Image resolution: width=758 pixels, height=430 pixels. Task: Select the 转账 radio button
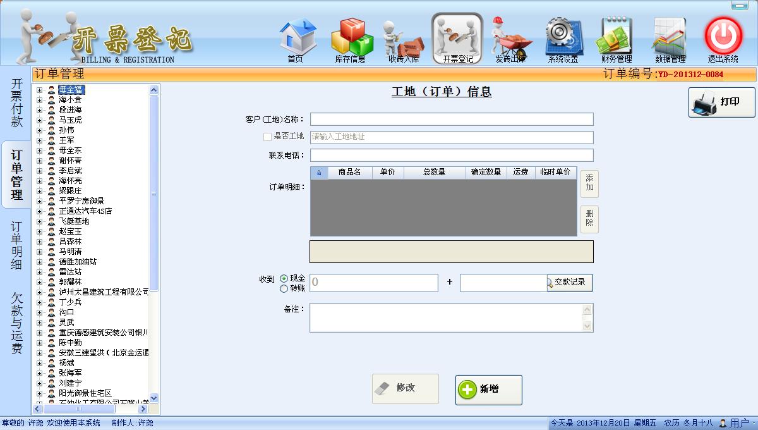(284, 289)
